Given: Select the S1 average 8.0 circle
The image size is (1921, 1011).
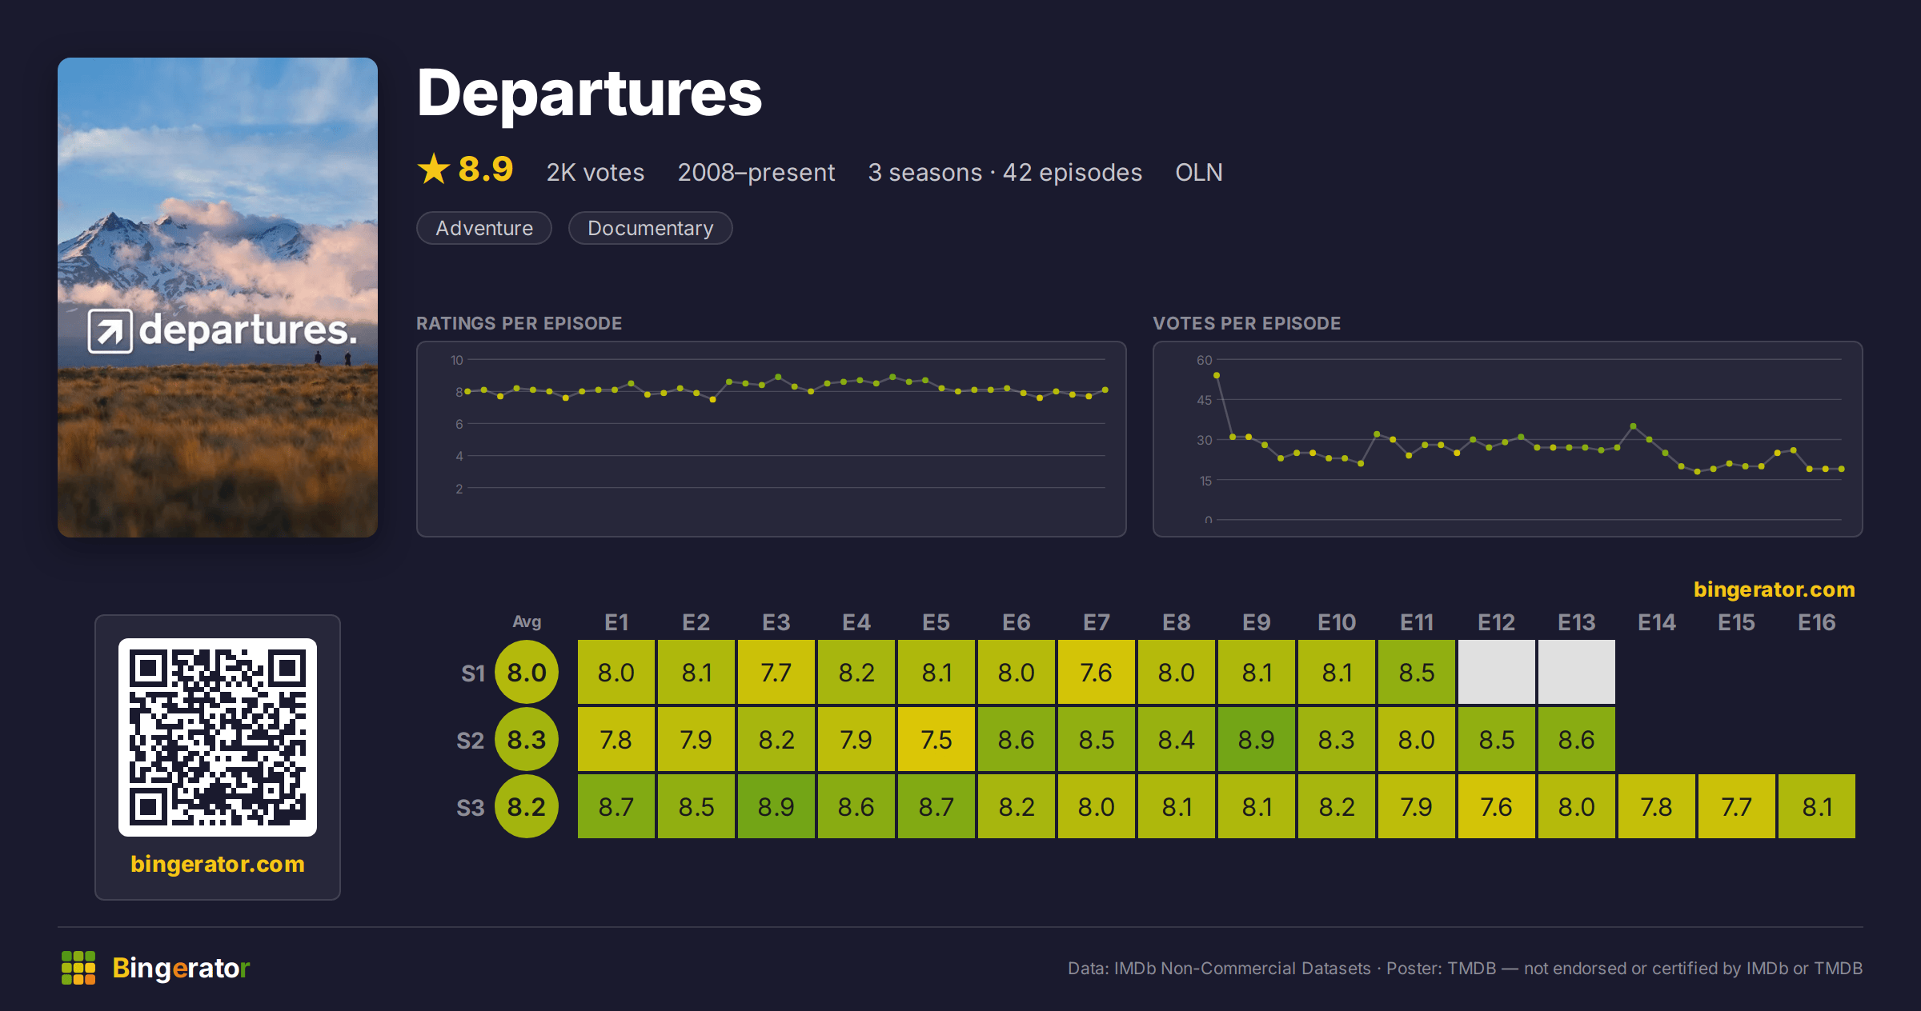Looking at the screenshot, I should [527, 672].
